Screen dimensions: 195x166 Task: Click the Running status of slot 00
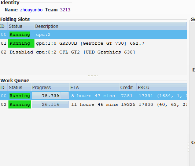(x=20, y=34)
